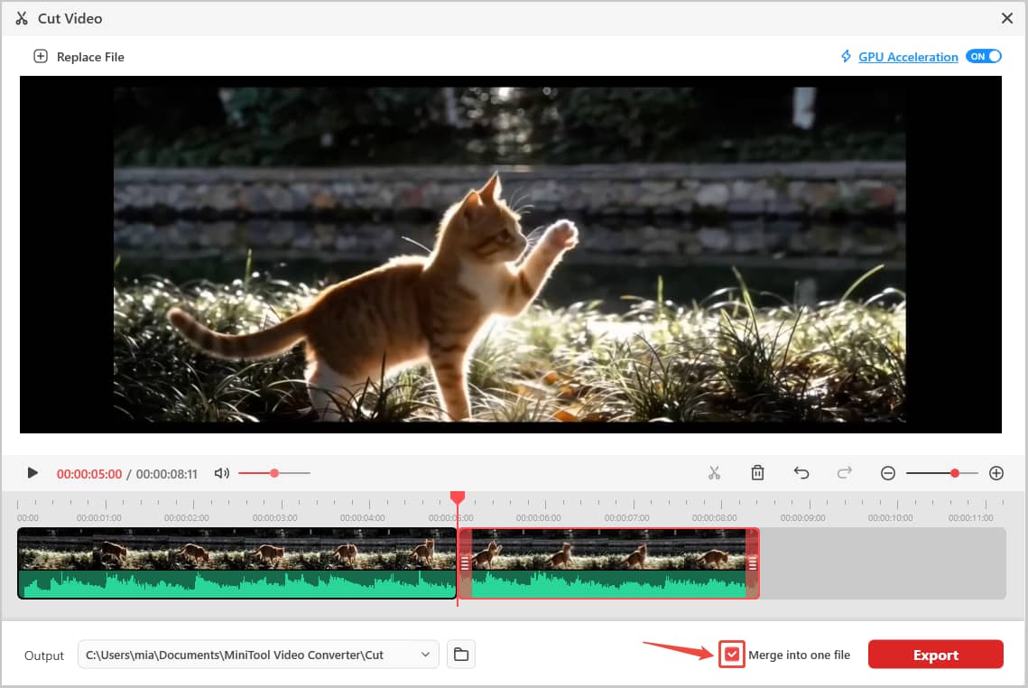Click the total duration 00:00:08:11 text
Image resolution: width=1028 pixels, height=688 pixels.
pyautogui.click(x=167, y=473)
